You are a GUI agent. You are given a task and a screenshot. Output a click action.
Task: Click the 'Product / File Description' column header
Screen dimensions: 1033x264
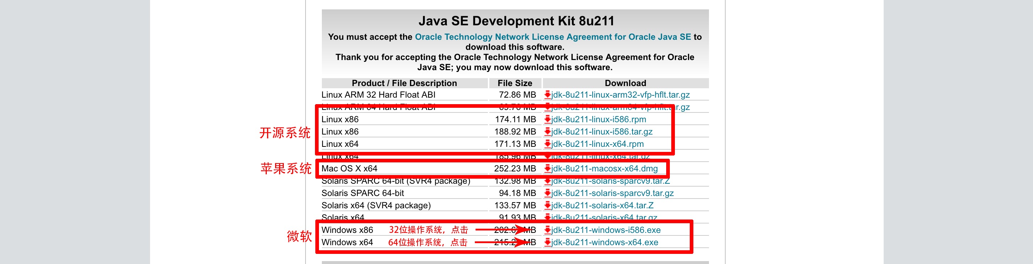click(404, 83)
